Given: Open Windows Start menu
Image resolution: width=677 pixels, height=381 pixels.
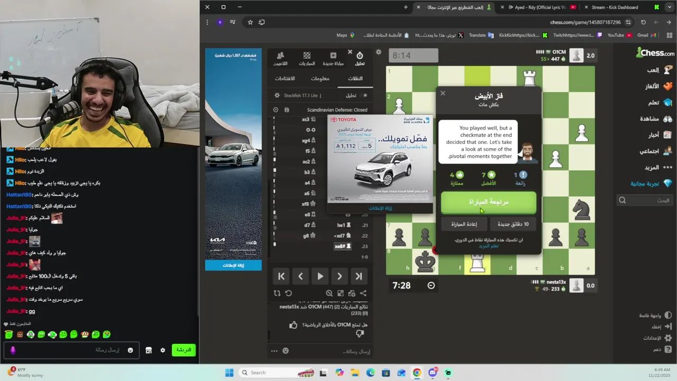Looking at the screenshot, I should [x=229, y=373].
